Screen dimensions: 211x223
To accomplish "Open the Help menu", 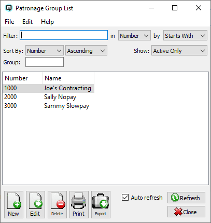I will click(x=47, y=22).
